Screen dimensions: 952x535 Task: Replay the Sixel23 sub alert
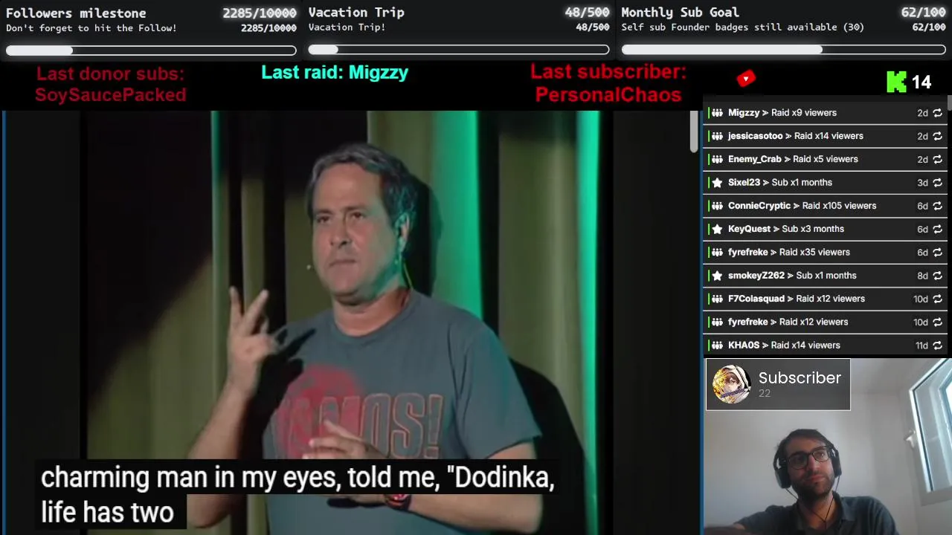[x=938, y=183]
